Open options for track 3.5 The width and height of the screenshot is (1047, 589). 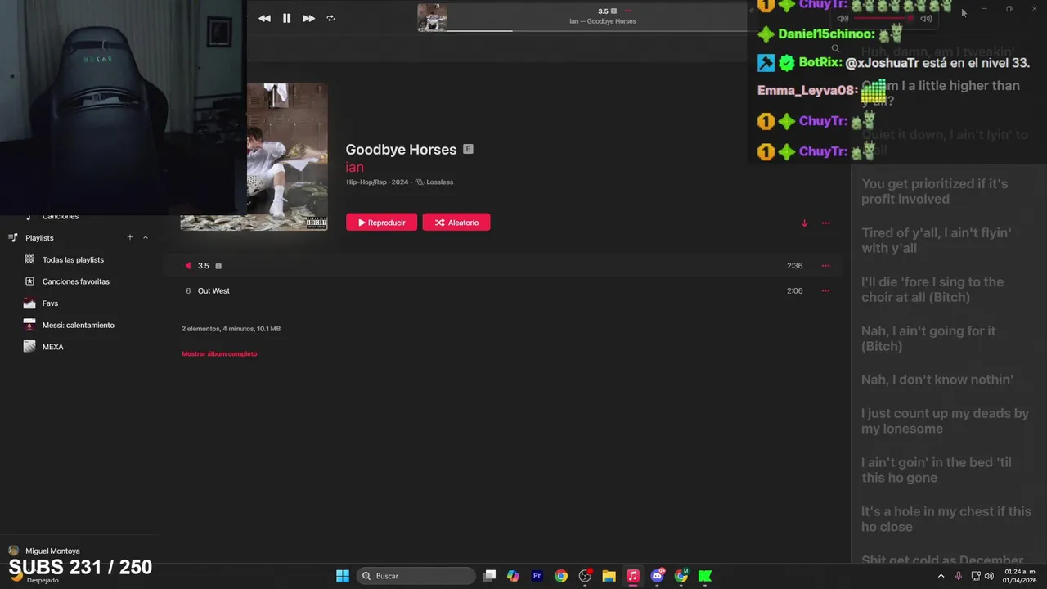point(825,266)
